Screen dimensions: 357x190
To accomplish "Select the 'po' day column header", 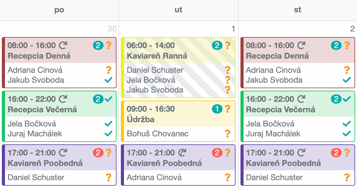I will click(x=59, y=10).
